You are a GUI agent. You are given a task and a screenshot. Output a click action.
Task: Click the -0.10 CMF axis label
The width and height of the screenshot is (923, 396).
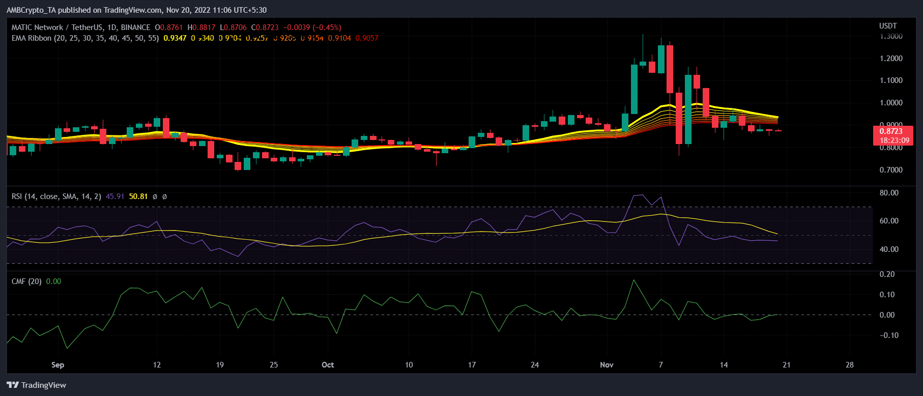(889, 335)
